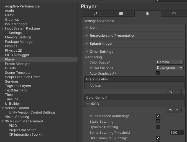Open Tags and Layers settings
The image size is (187, 142).
pos(18,86)
